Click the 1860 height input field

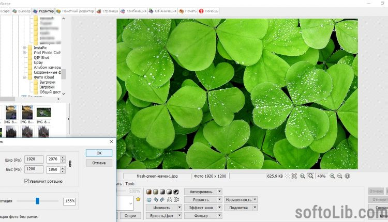tap(53, 169)
